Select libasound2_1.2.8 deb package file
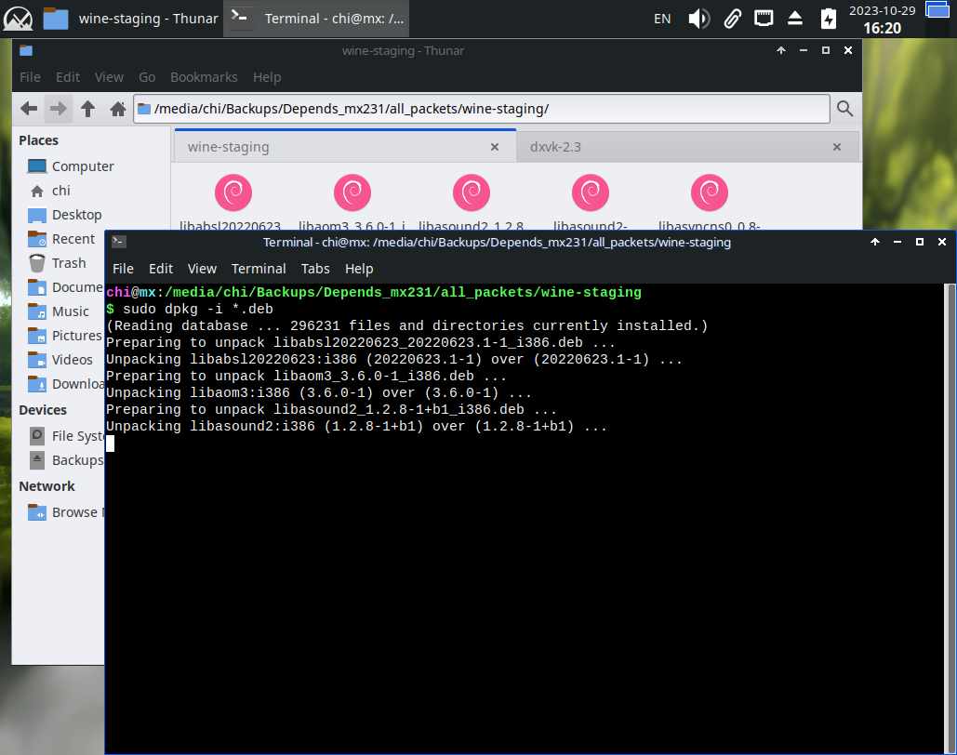The width and height of the screenshot is (957, 755). [x=472, y=202]
